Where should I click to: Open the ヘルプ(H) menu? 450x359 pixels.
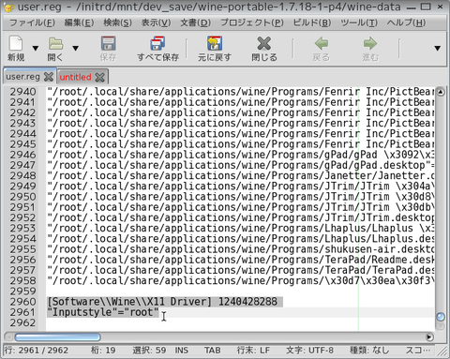click(406, 22)
